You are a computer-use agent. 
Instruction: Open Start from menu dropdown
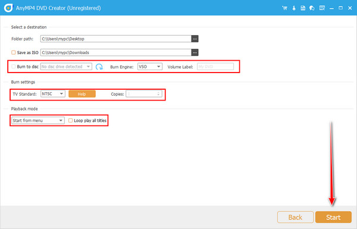click(38, 120)
